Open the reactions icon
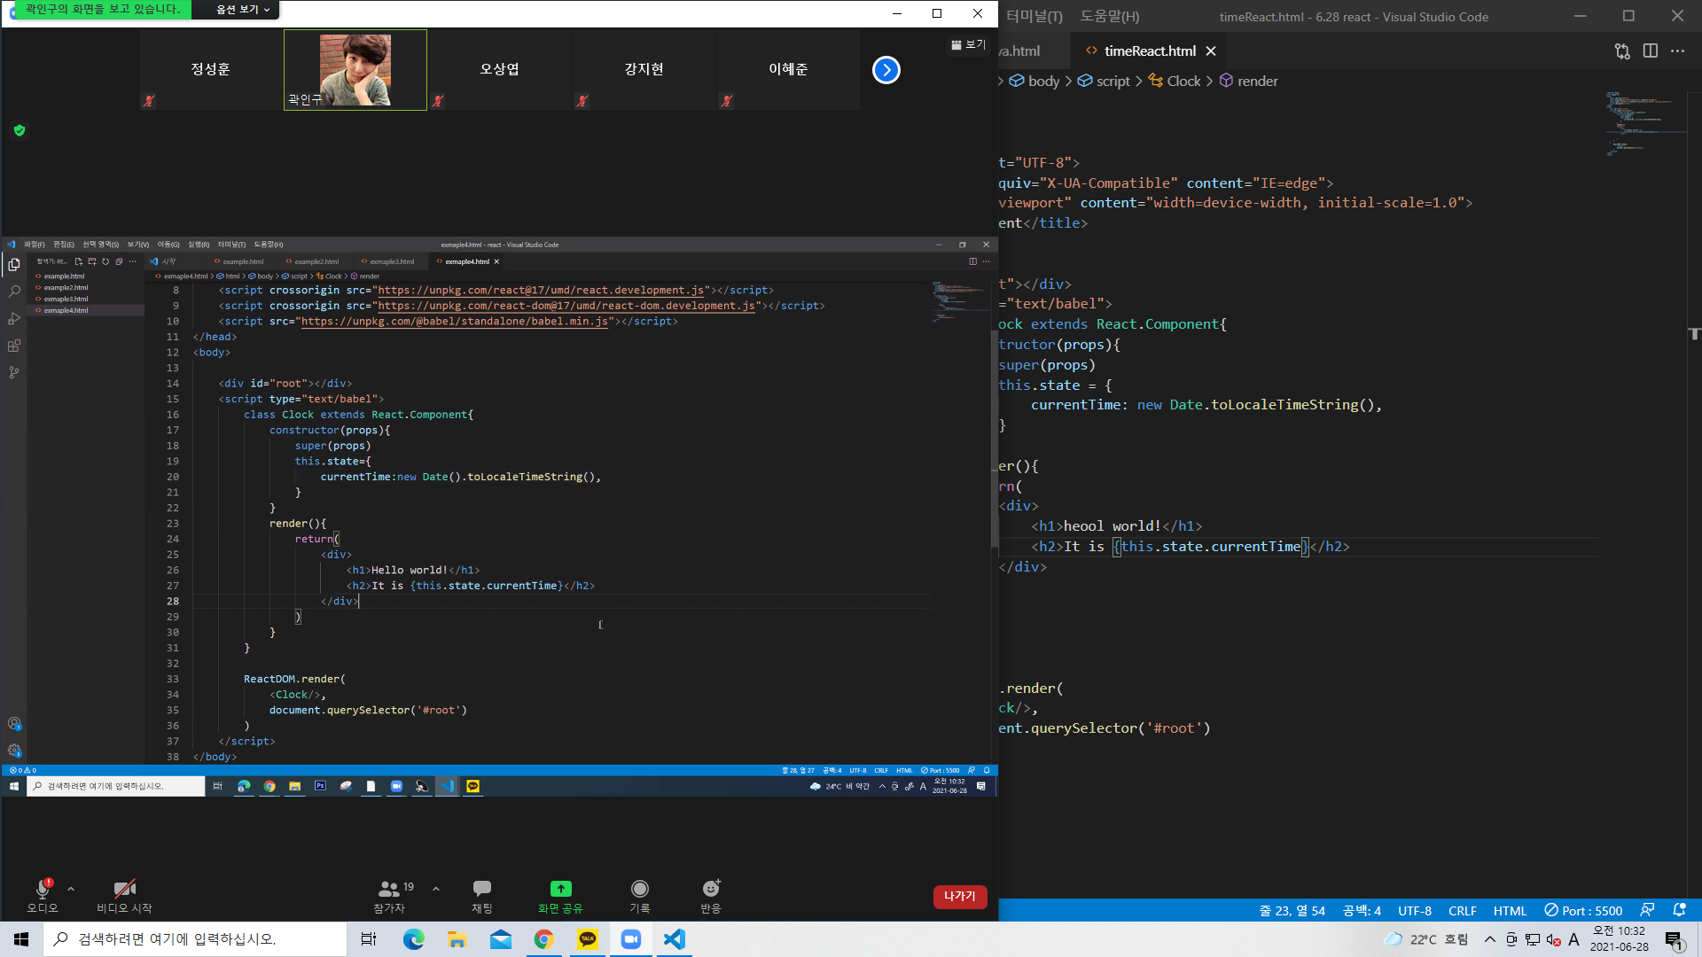The height and width of the screenshot is (957, 1702). click(x=711, y=889)
